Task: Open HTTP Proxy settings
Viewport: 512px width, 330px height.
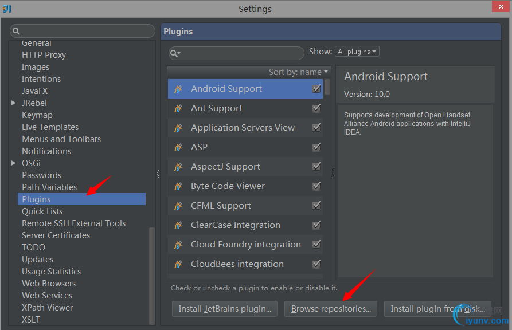Action: pos(44,55)
